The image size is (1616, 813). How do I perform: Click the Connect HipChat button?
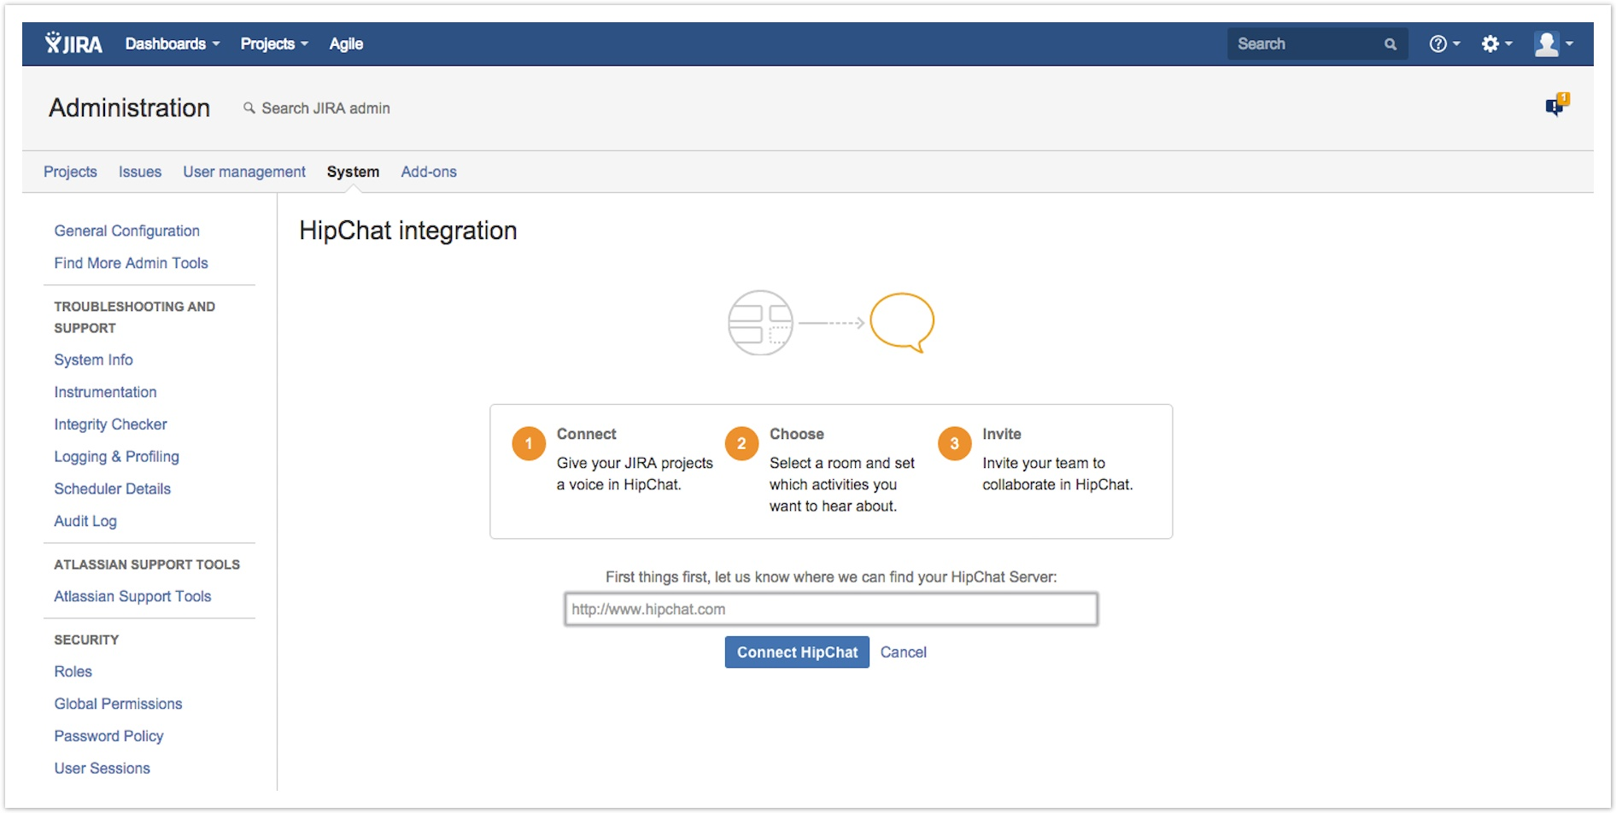[797, 652]
